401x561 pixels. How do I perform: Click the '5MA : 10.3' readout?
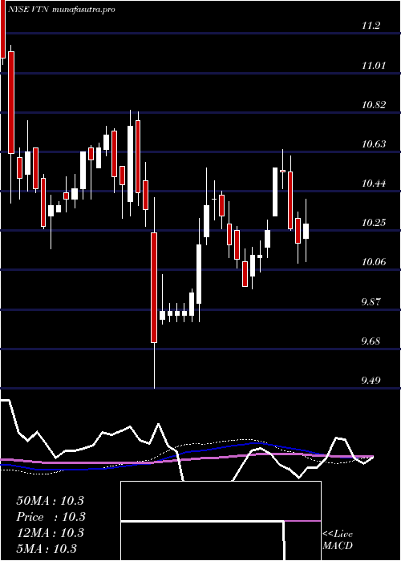tap(47, 548)
